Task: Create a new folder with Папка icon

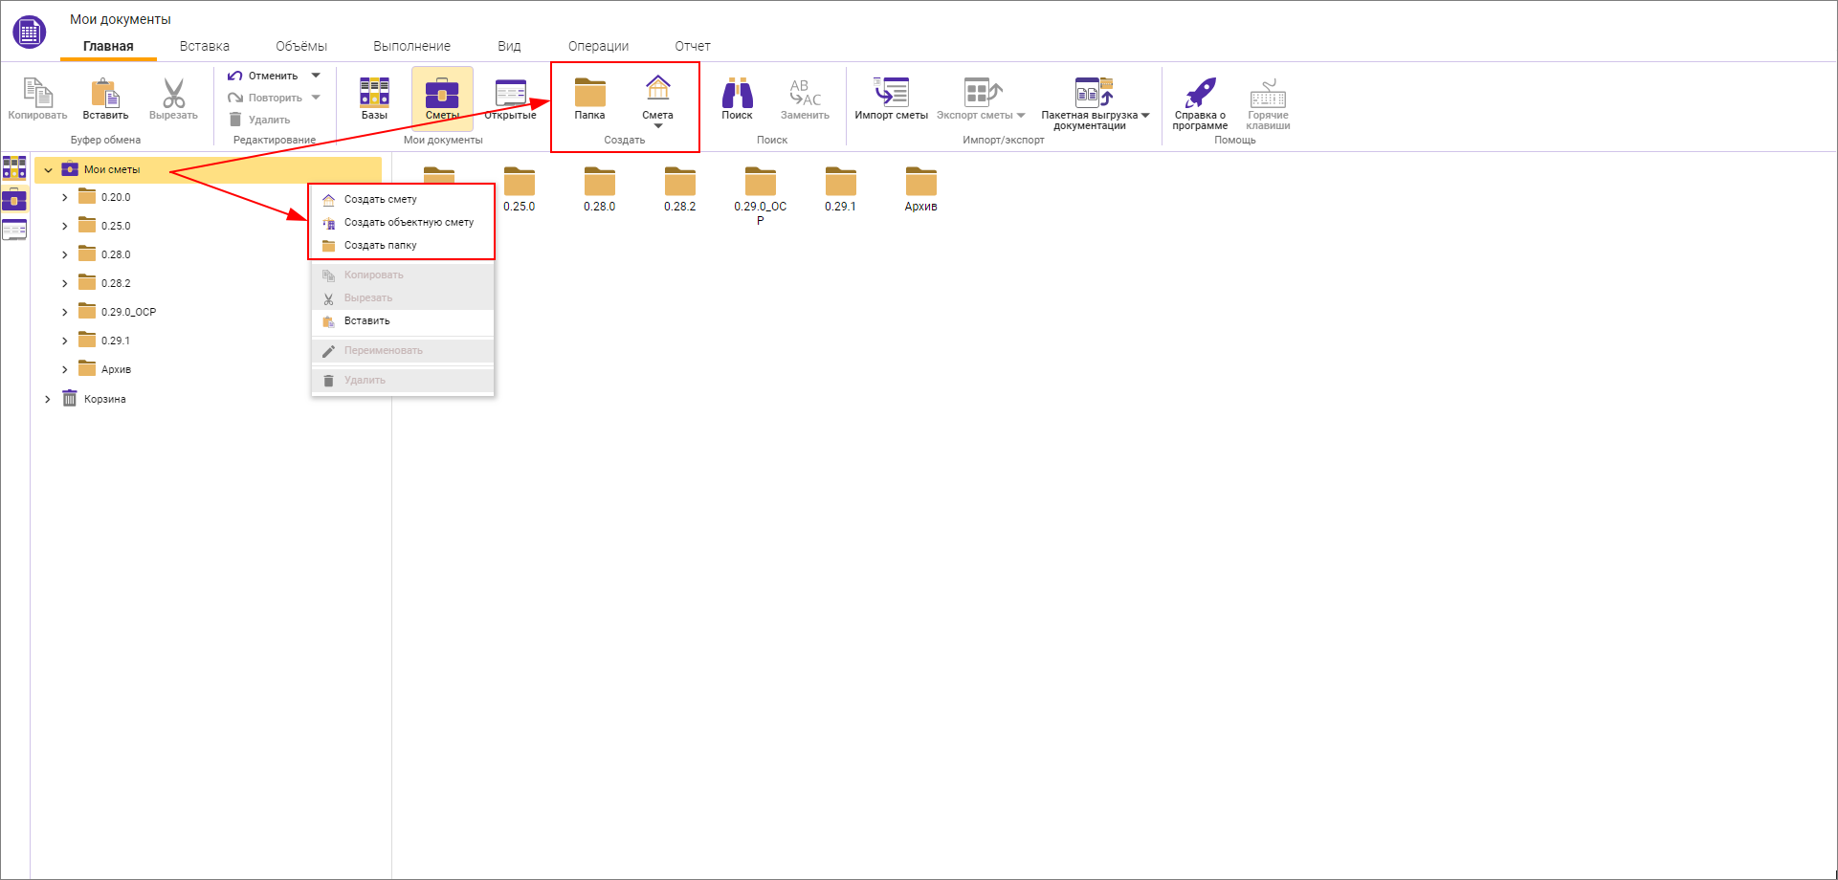Action: tap(589, 93)
